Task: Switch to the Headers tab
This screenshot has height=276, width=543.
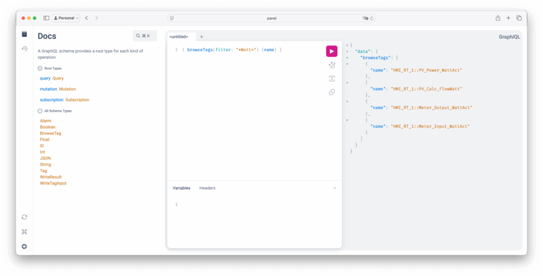Action: click(207, 188)
